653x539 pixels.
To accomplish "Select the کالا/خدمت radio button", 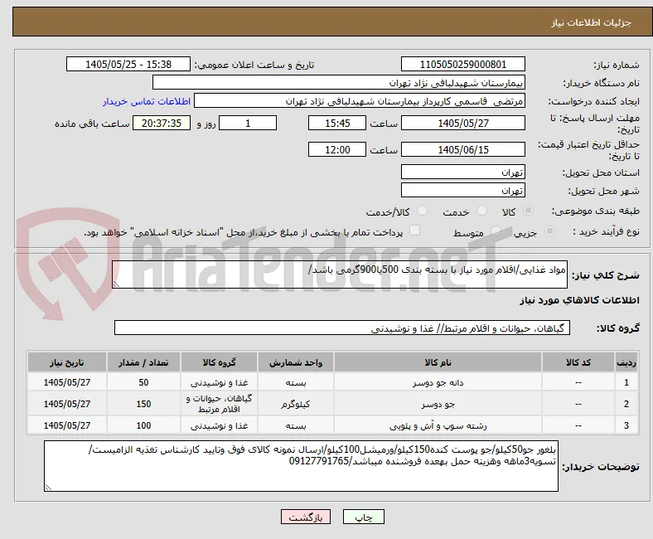I will pyautogui.click(x=423, y=211).
